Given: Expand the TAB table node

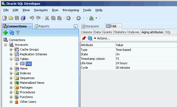Looking at the screenshot, I should point(16,64).
